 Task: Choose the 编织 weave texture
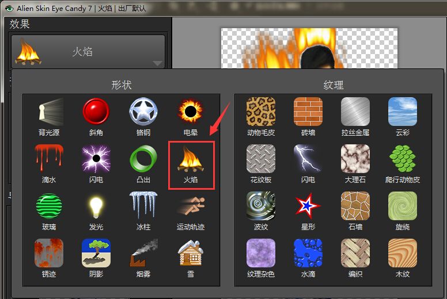pyautogui.click(x=355, y=258)
